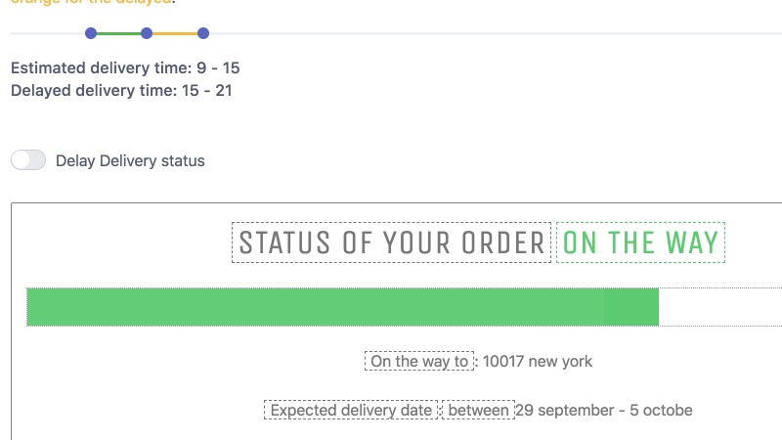Select the 'On the way to' editable label
Image resolution: width=782 pixels, height=440 pixels.
click(419, 361)
